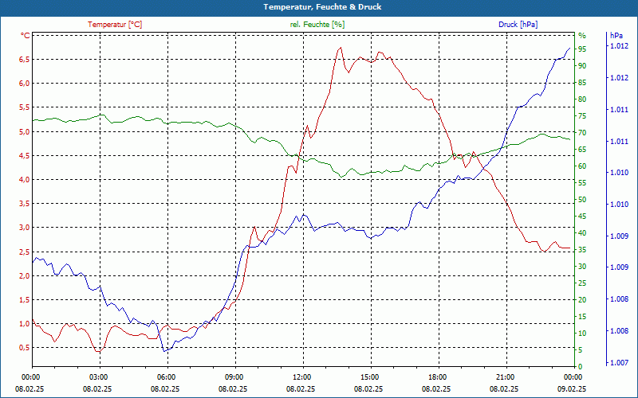Click the '15' tick on the humidity axis
This screenshot has height=398, width=638.
582,316
